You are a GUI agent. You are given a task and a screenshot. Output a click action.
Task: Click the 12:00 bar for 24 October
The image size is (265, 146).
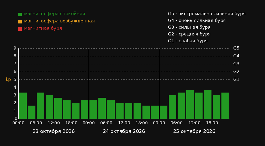[129, 111]
